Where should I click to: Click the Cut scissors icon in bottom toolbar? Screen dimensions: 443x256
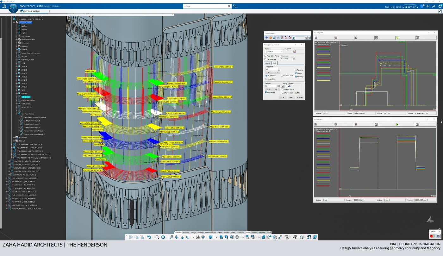tap(131, 237)
